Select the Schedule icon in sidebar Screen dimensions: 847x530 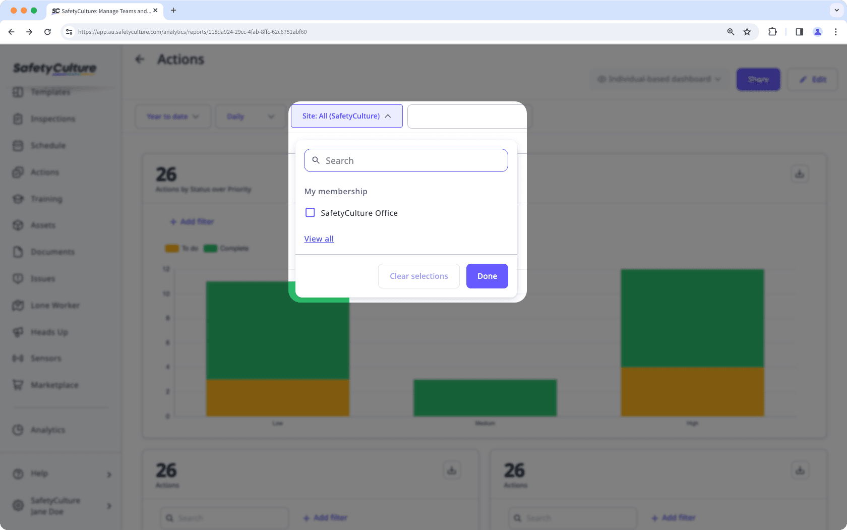tap(18, 145)
